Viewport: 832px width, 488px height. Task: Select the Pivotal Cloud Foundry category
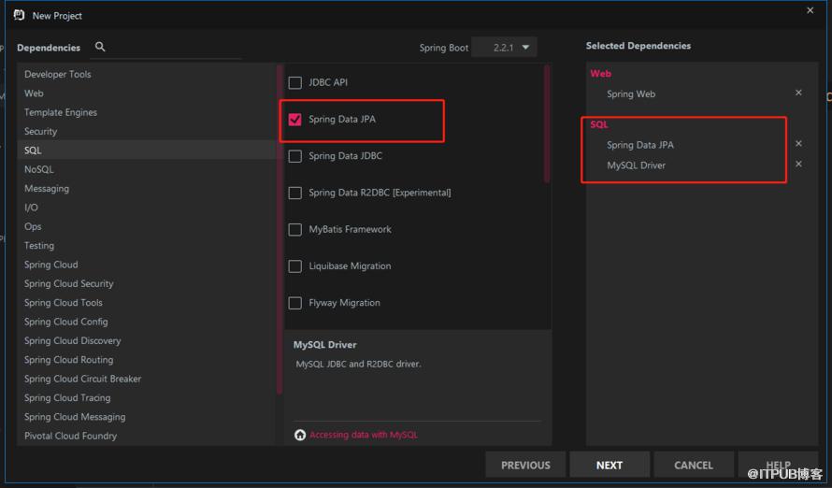click(147, 436)
